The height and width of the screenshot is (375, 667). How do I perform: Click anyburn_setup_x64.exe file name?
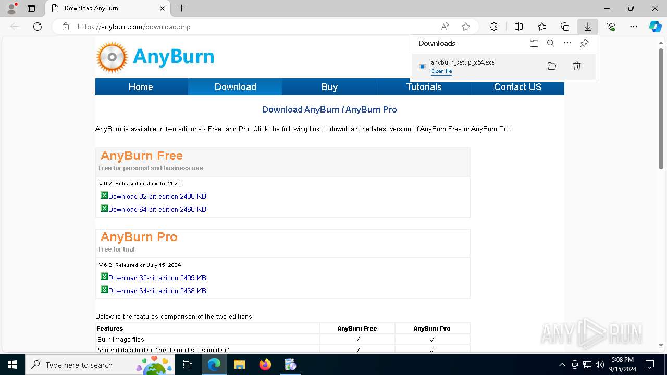point(462,63)
